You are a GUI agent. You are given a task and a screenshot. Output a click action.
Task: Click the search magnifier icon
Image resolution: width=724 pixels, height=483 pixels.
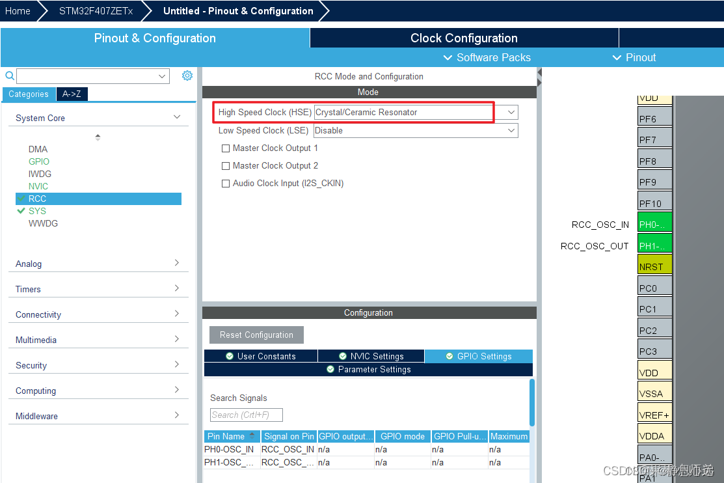tap(9, 76)
